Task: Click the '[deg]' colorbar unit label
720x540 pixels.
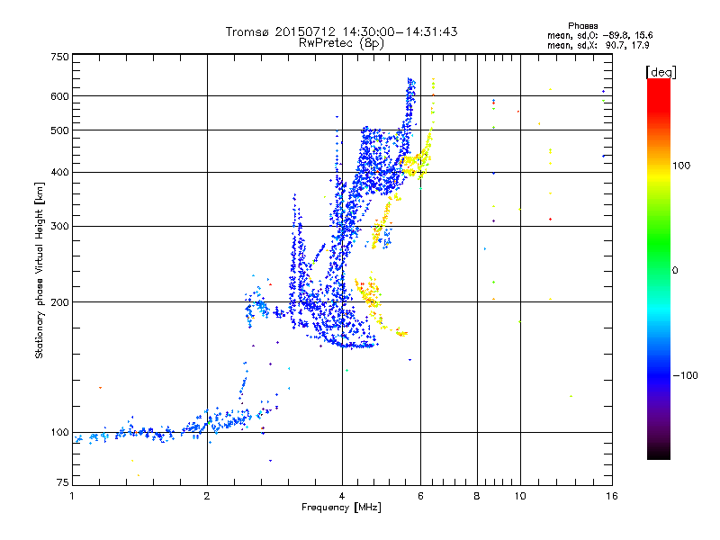Action: tap(661, 72)
